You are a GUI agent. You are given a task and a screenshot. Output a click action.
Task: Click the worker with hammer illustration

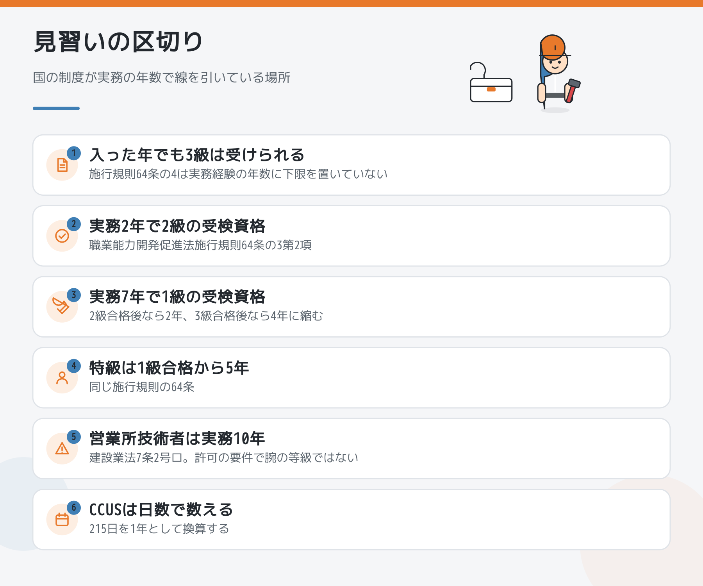559,73
